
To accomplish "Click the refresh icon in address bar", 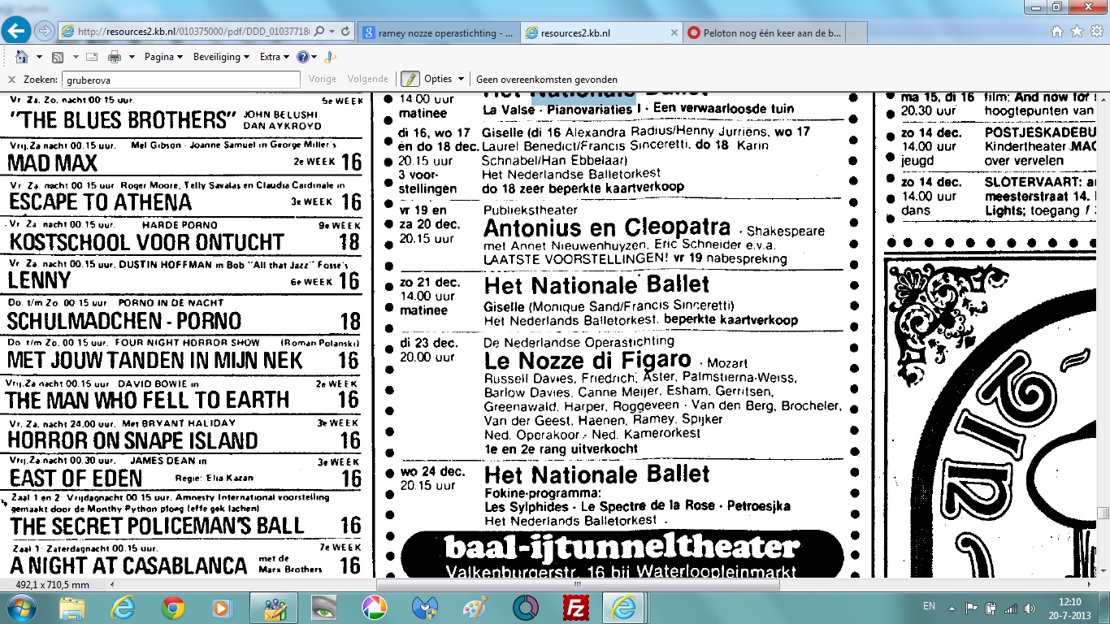I will [346, 32].
